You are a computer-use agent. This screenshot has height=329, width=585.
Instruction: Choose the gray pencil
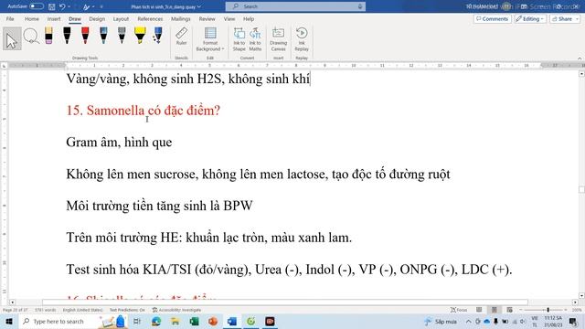tap(122, 36)
